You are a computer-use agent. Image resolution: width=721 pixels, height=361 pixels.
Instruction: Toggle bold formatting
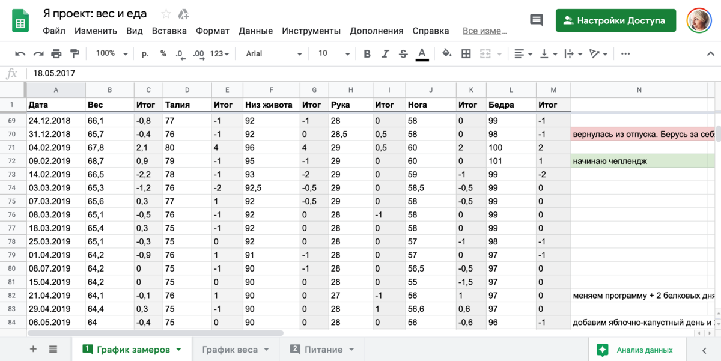tap(367, 53)
